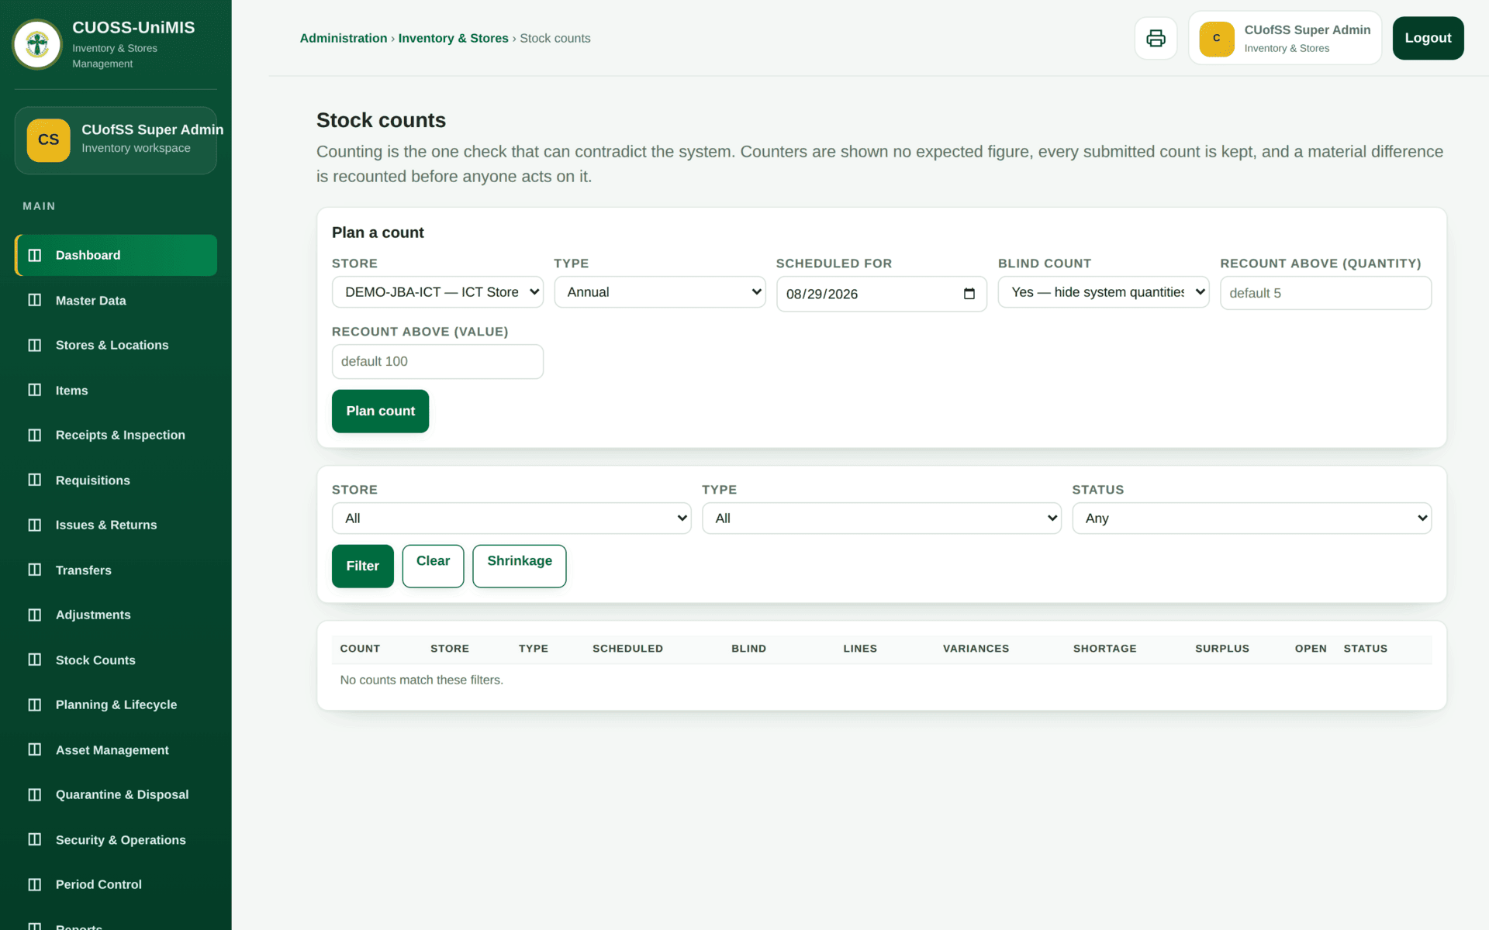The width and height of the screenshot is (1489, 930).
Task: Go to Stores & Locations
Action: click(116, 345)
